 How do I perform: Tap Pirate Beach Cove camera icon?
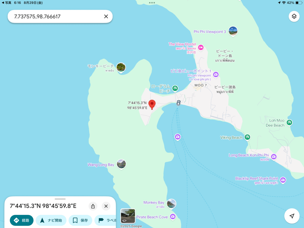(x=173, y=216)
